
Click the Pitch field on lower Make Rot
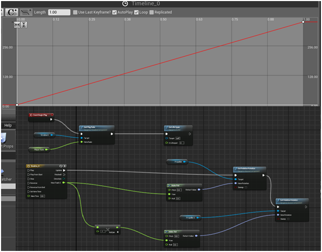tap(176, 236)
